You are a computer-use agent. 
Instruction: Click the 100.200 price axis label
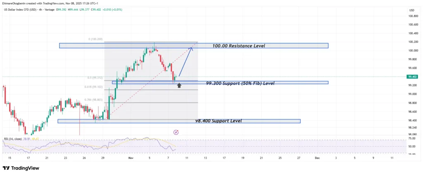tap(413, 42)
